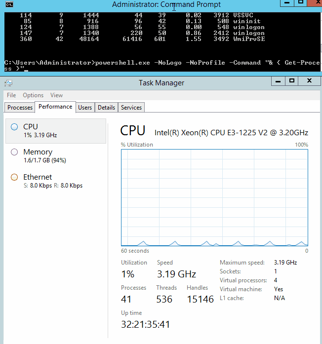This screenshot has width=322, height=344.
Task: Click the Task Manager window title
Action: click(161, 83)
